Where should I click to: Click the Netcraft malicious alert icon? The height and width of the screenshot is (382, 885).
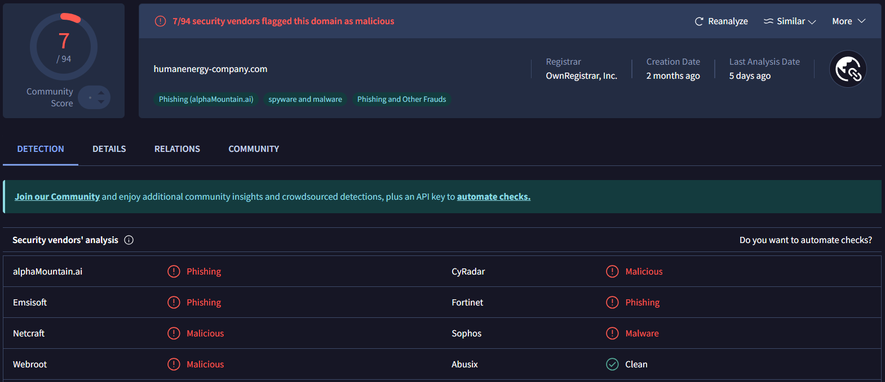[x=174, y=334]
